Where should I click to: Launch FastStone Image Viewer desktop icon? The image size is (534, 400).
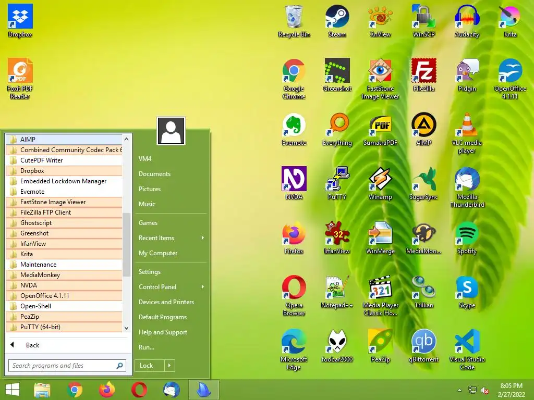pos(380,79)
